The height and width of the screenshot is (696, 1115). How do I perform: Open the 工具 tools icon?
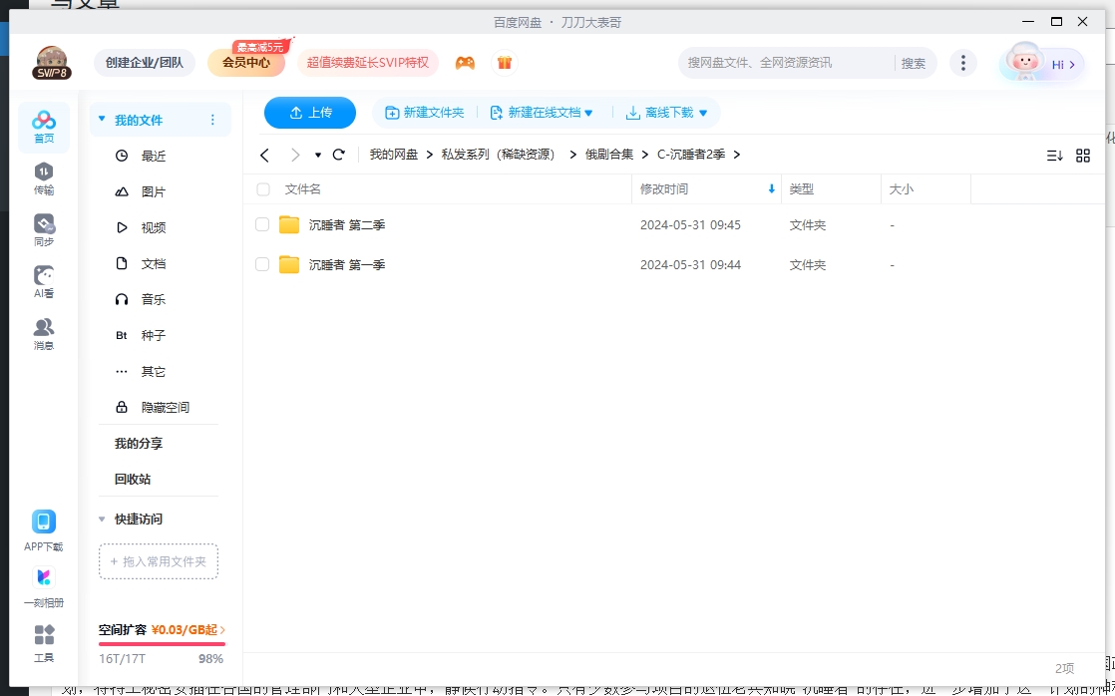(43, 640)
